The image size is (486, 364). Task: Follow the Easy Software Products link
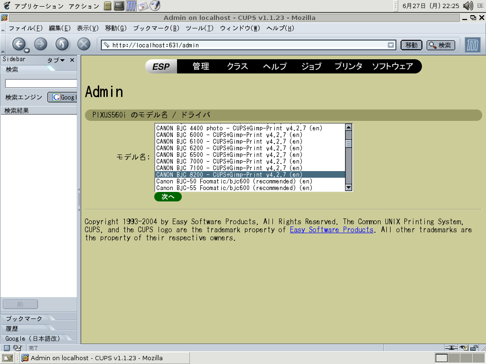tap(332, 230)
